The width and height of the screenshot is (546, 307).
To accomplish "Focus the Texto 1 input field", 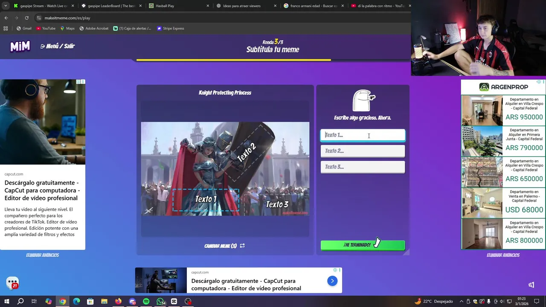I will click(x=363, y=135).
